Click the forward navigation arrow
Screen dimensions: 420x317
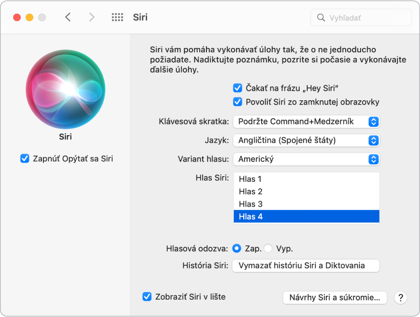point(91,17)
